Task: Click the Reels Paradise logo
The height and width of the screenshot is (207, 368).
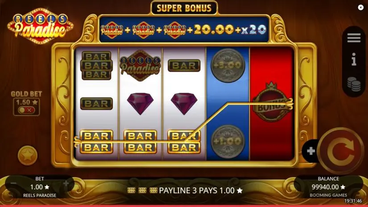Action: [x=40, y=26]
